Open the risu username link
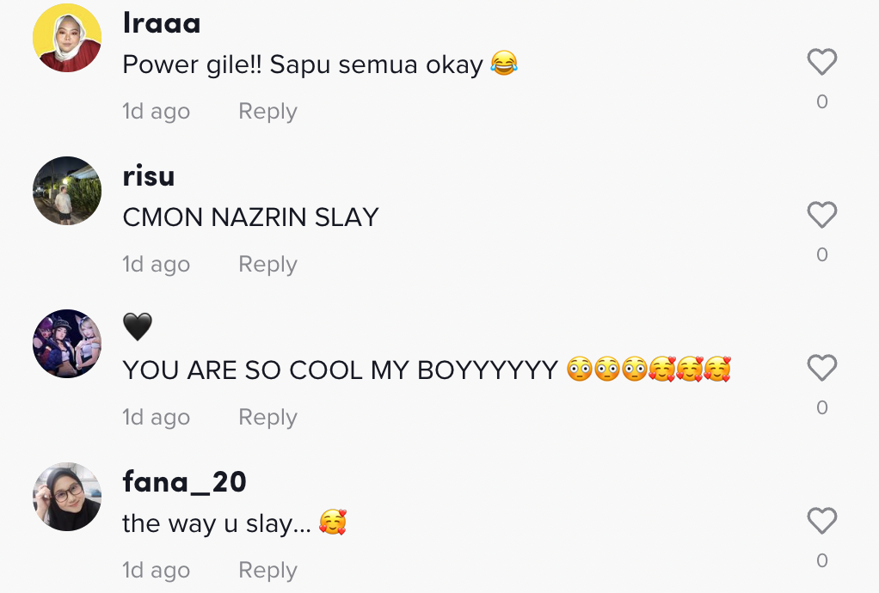Image resolution: width=879 pixels, height=593 pixels. [x=149, y=176]
